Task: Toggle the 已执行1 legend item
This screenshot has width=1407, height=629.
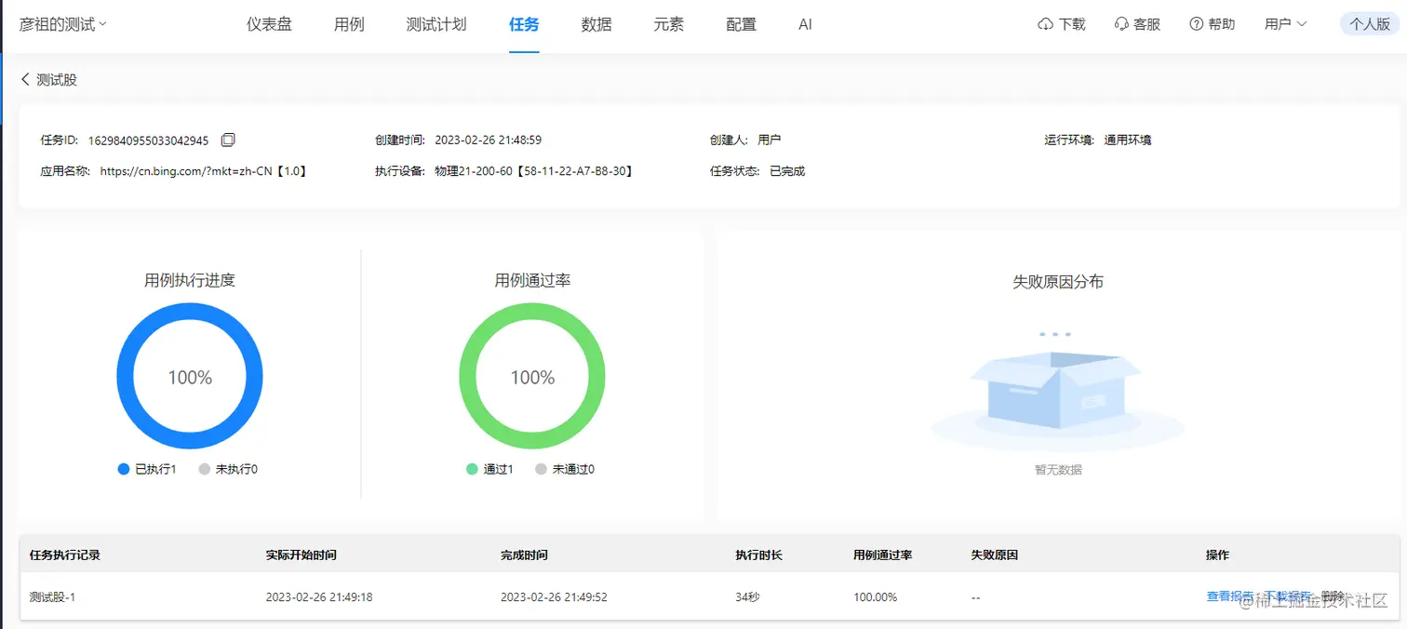Action: (147, 469)
